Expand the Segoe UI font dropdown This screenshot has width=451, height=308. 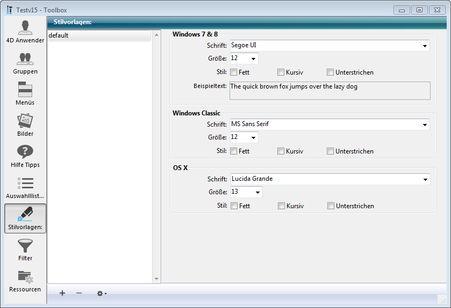click(x=425, y=46)
